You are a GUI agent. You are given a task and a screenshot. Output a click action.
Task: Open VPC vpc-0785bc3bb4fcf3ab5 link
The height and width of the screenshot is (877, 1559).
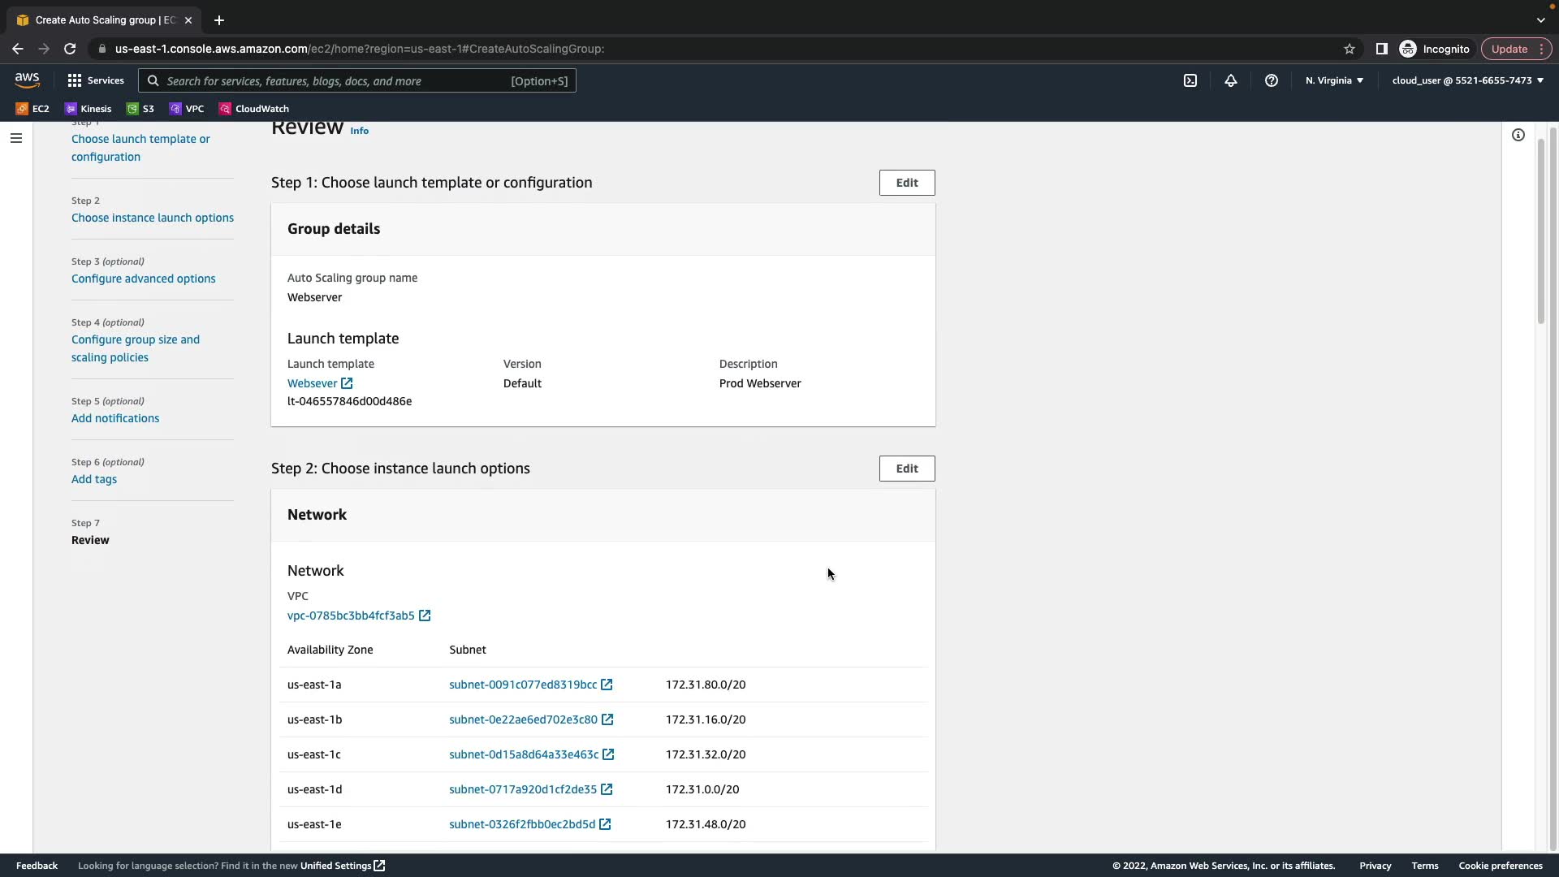351,616
